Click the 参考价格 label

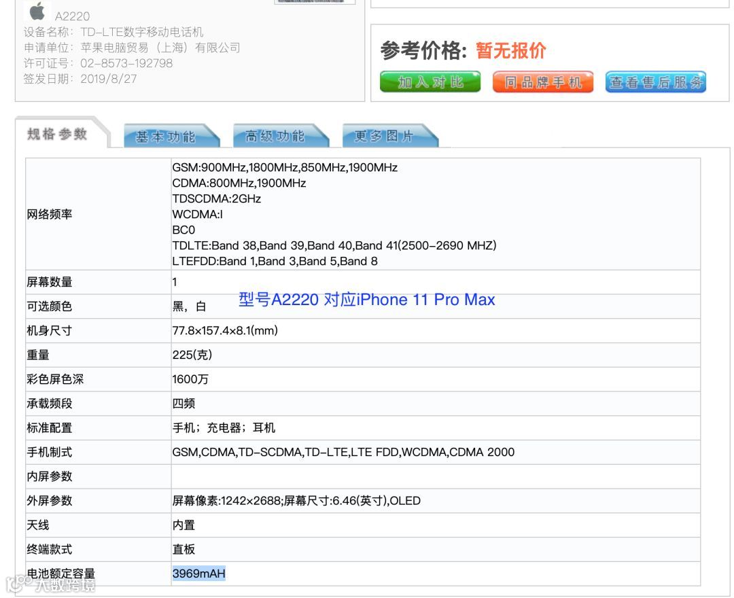(423, 50)
